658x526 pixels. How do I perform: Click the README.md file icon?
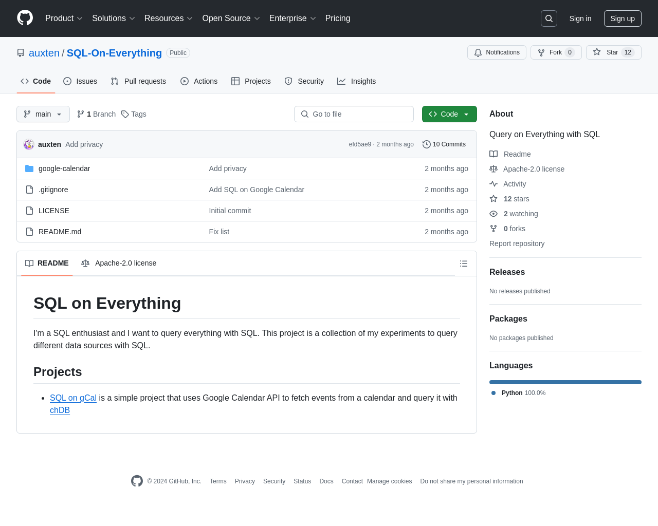29,232
